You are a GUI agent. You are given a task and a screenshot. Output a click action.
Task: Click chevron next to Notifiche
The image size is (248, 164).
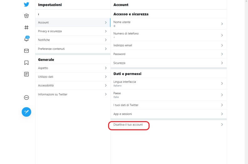point(106,40)
